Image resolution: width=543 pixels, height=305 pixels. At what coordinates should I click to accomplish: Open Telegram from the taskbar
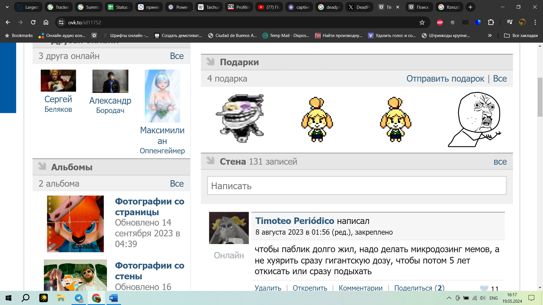79,298
